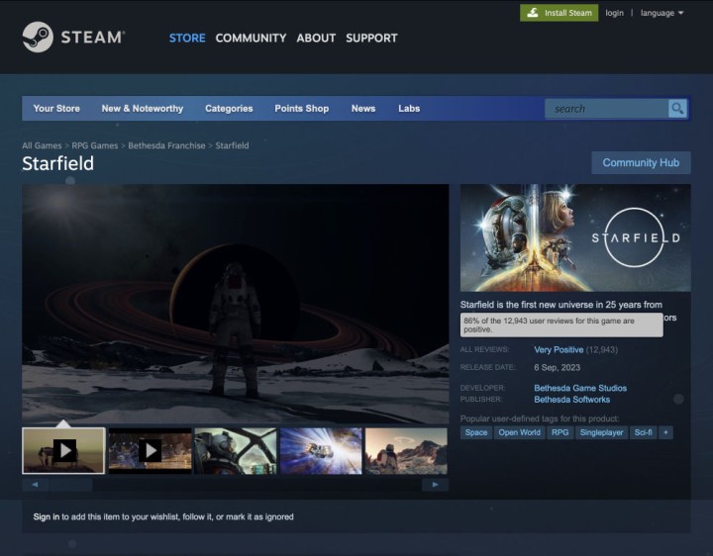Select the rocky planet screenshot thumbnail
713x556 pixels.
click(x=407, y=450)
